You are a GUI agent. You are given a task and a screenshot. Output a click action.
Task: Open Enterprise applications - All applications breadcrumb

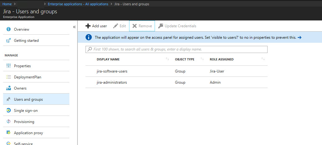(x=78, y=4)
